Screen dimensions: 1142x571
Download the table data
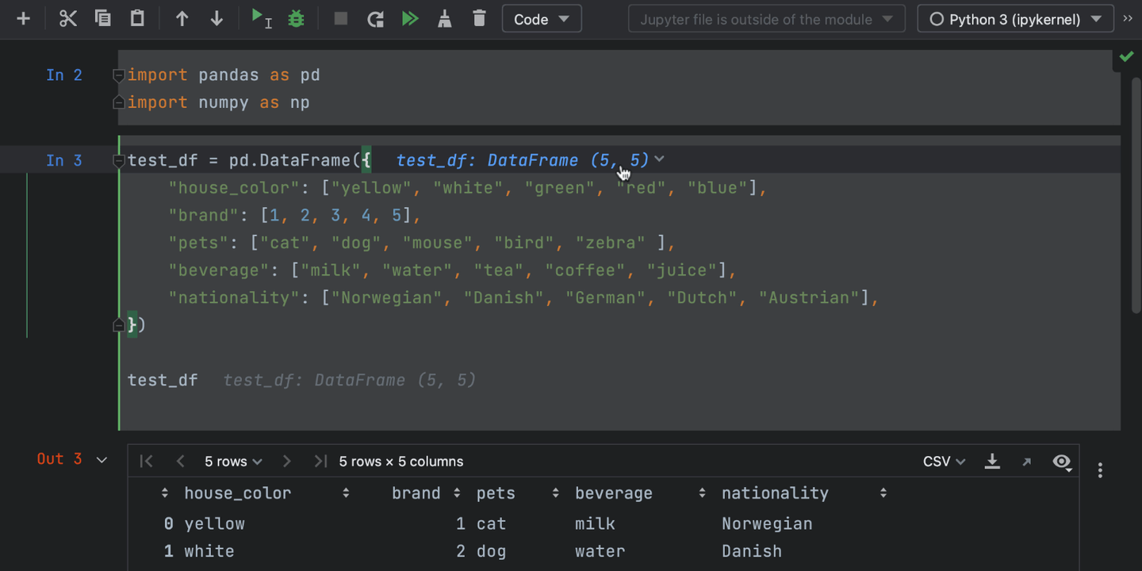point(992,462)
